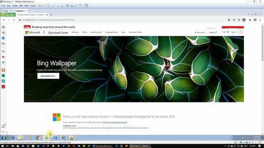Open Messenger in the browser sidebar

pos(3,38)
